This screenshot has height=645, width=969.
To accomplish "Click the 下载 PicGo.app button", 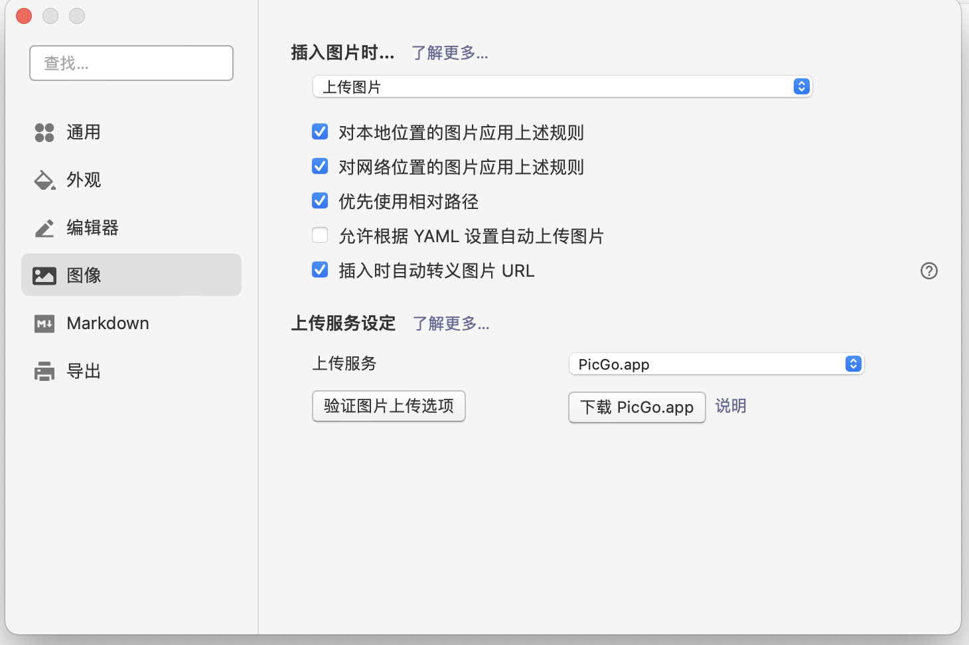I will pos(637,407).
